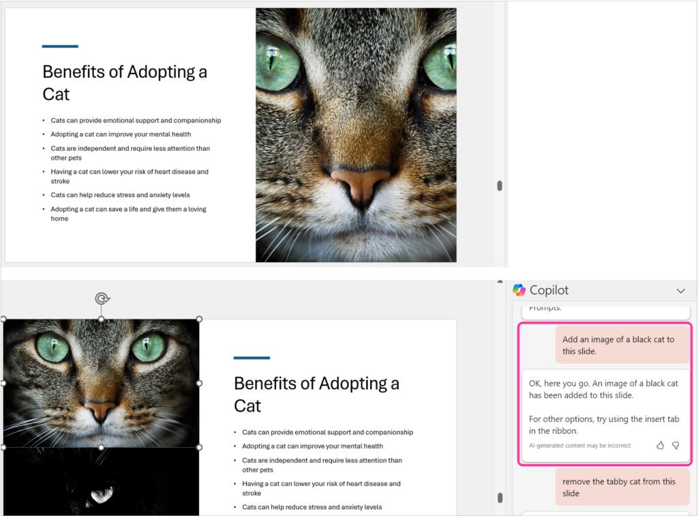Click the 'Add an image of a black cat' prompt bubble
Image resolution: width=698 pixels, height=516 pixels.
click(621, 346)
